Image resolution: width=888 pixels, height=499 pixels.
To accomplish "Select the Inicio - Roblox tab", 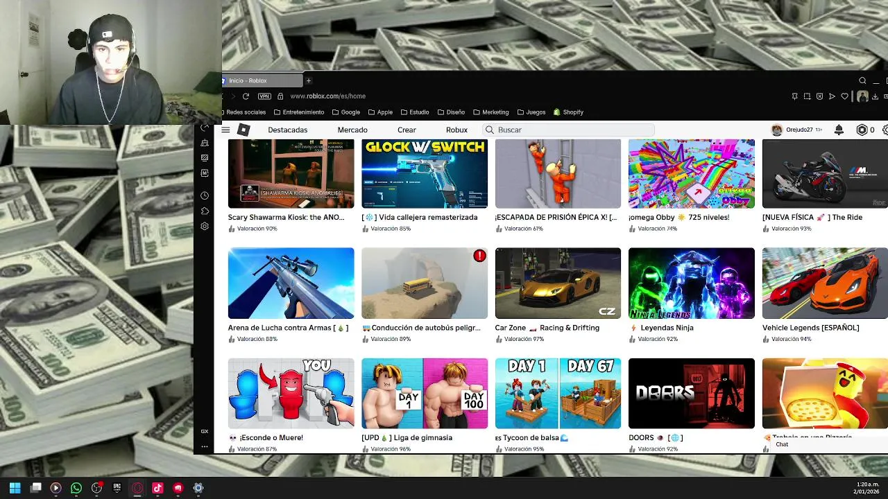I will pyautogui.click(x=262, y=80).
